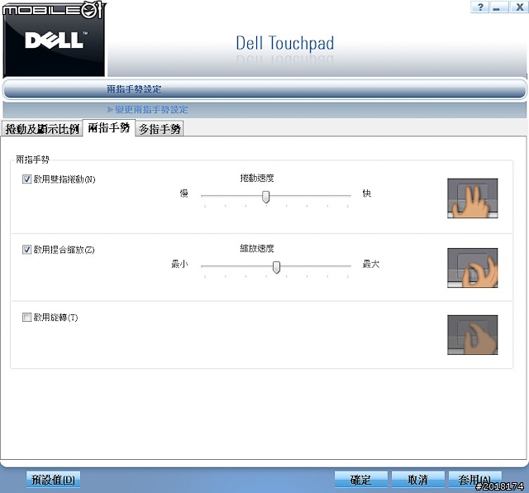Image resolution: width=529 pixels, height=493 pixels.
Task: Expand 變更兩指手勢設定 arrow link
Action: pyautogui.click(x=148, y=109)
